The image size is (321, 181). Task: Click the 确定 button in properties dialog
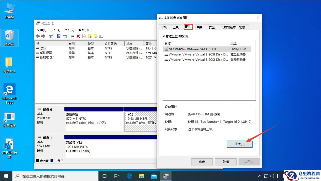click(202, 162)
